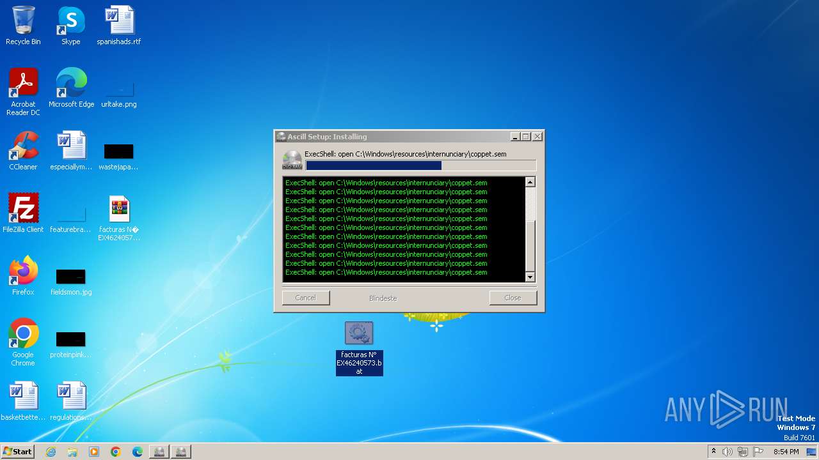
Task: Click the ExecShell status label above progress bar
Action: (406, 154)
